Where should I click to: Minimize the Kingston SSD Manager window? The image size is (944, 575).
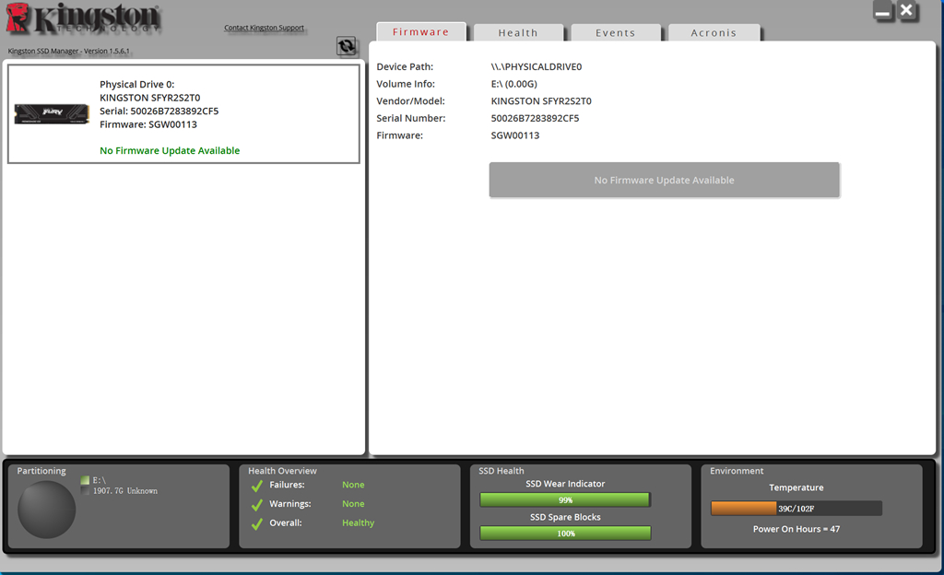tap(882, 11)
